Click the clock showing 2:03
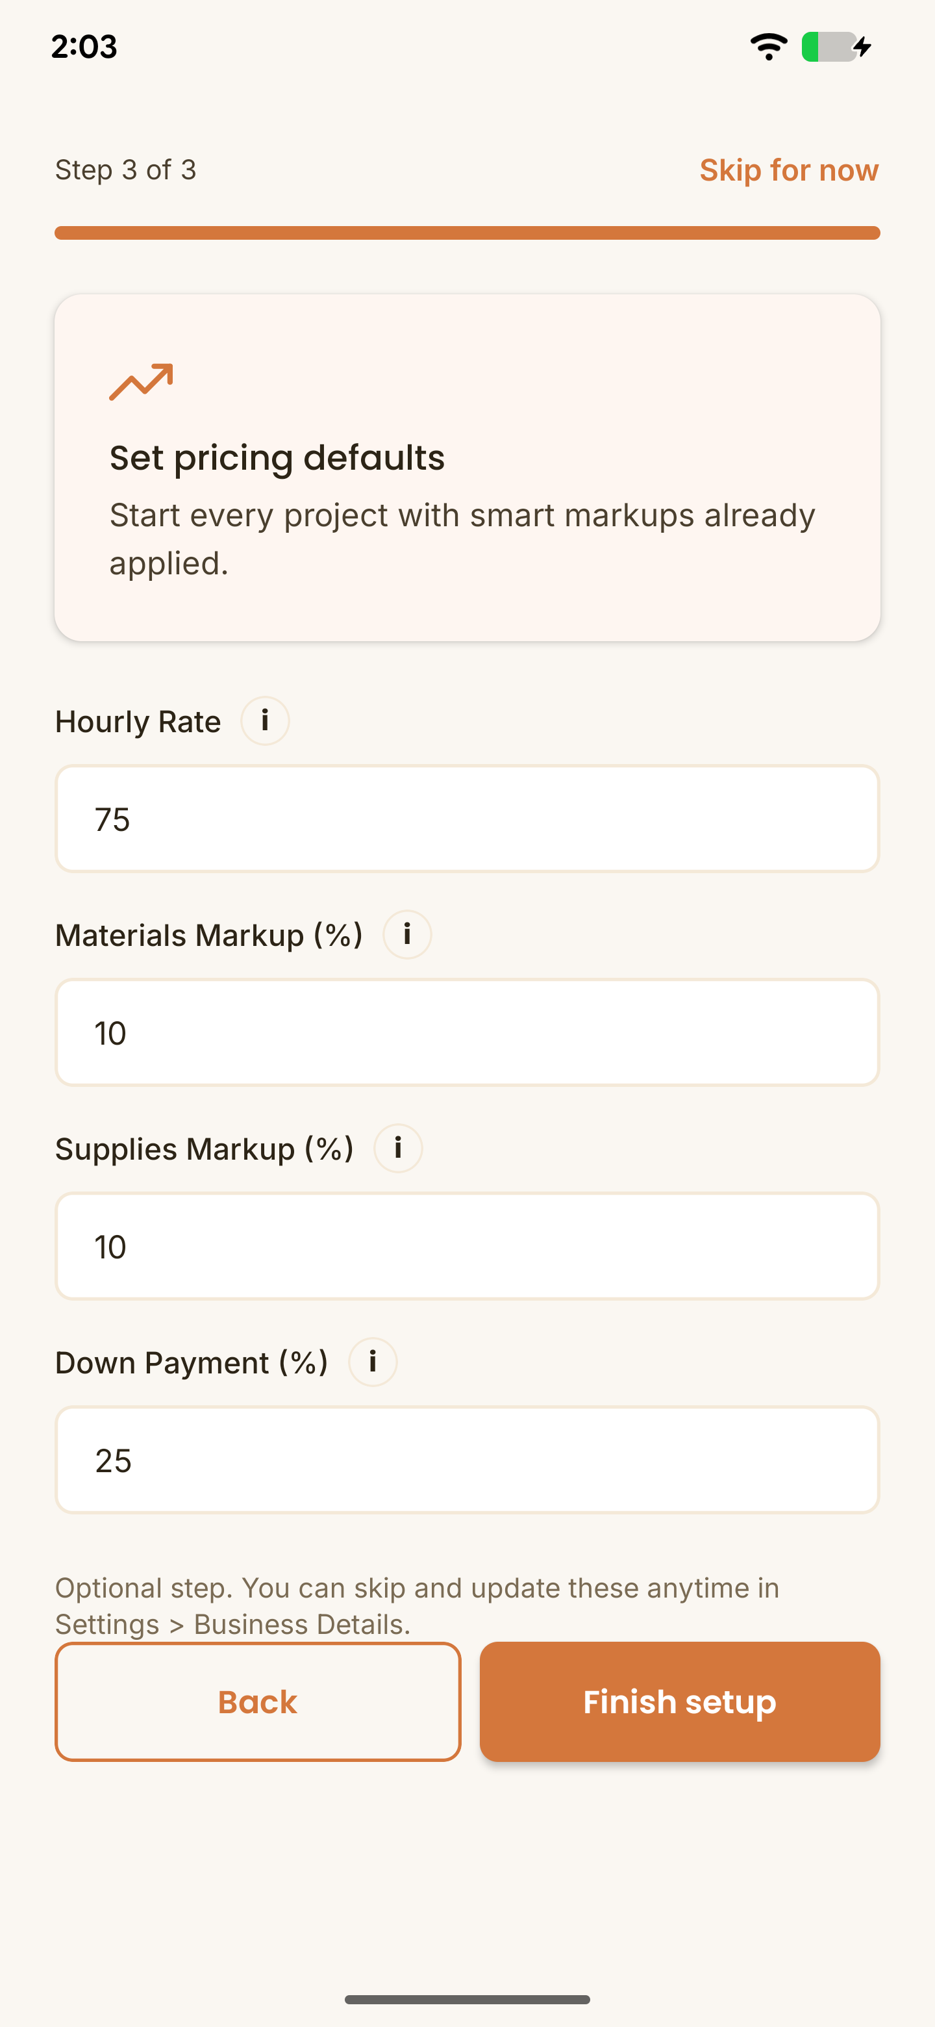Viewport: 935px width, 2027px height. 83,47
